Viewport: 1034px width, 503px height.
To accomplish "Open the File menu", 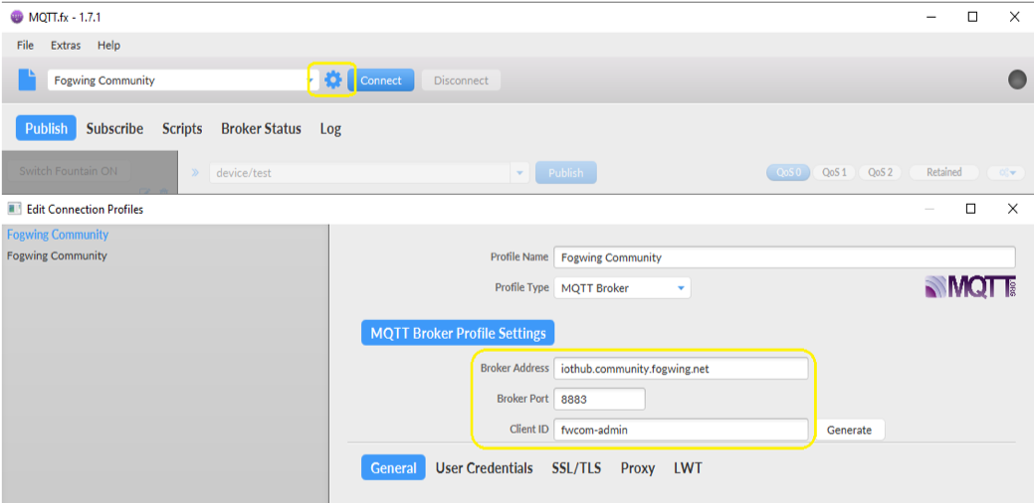I will [x=25, y=46].
